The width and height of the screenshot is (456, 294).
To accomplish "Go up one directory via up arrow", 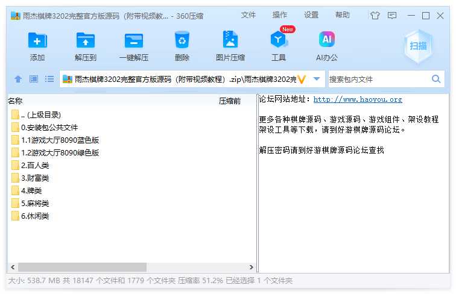I will pos(18,79).
